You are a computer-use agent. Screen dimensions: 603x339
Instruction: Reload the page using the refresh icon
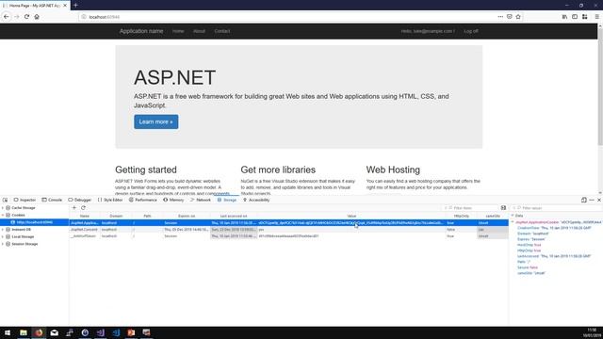click(26, 17)
